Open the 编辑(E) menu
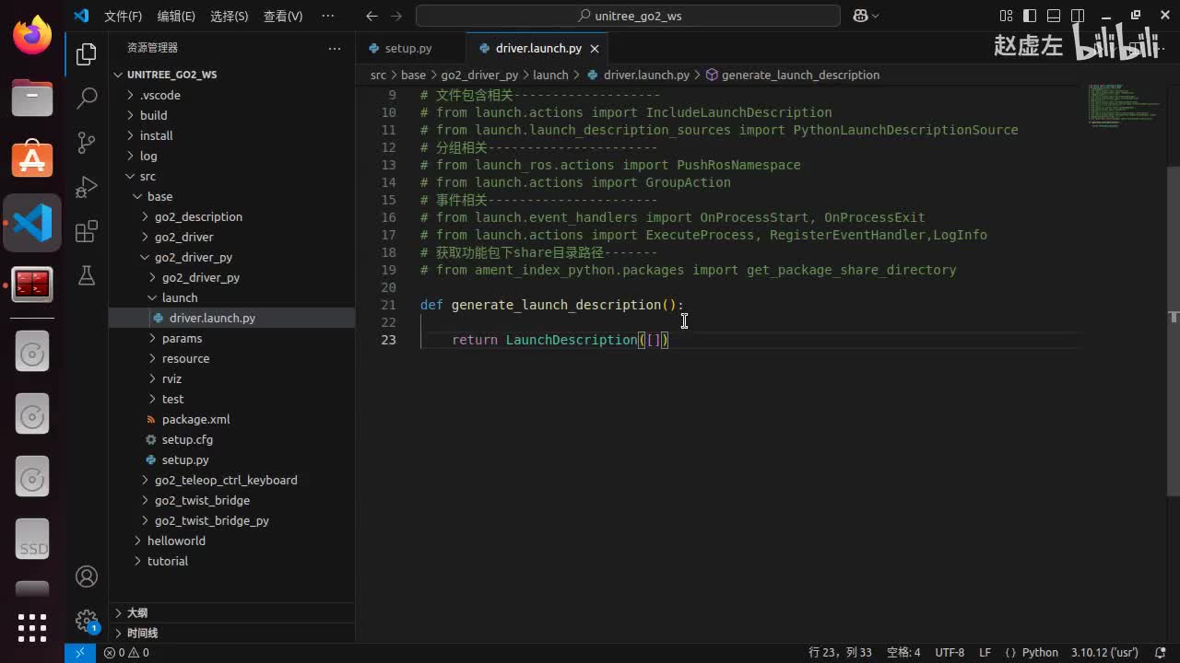This screenshot has height=663, width=1180. point(176,16)
